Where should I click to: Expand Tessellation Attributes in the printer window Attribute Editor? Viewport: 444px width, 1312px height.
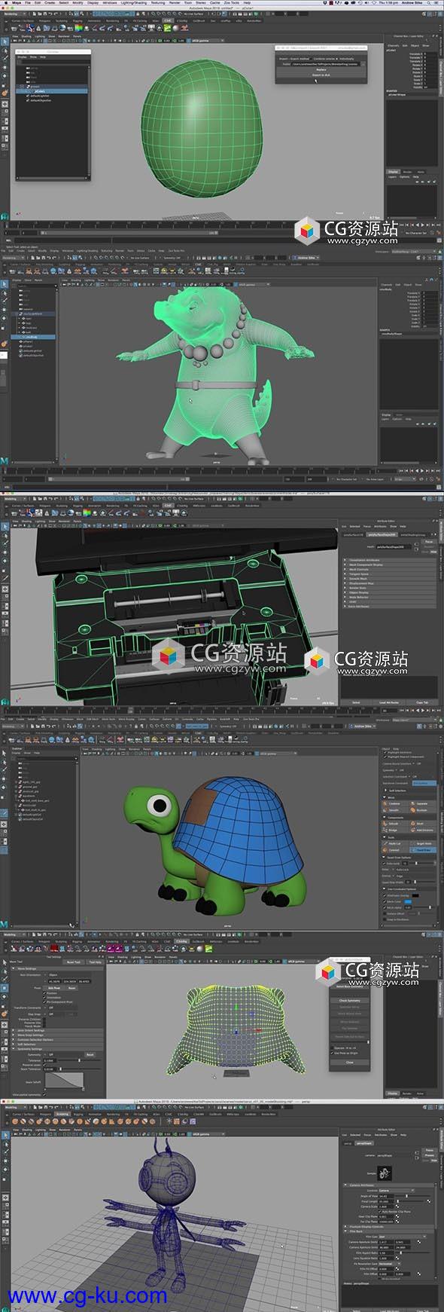(391, 560)
